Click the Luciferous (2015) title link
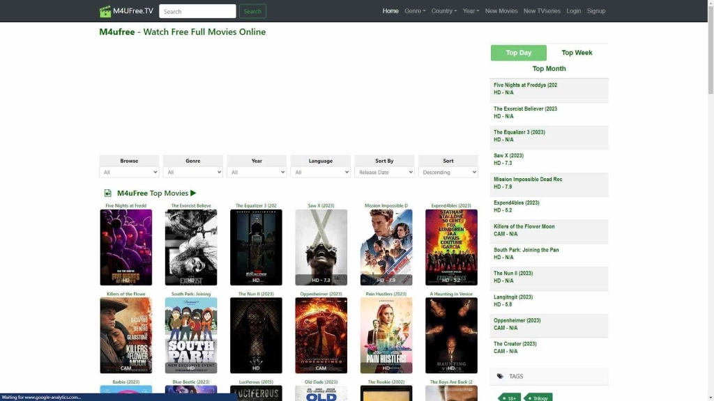714x401 pixels. pyautogui.click(x=256, y=382)
